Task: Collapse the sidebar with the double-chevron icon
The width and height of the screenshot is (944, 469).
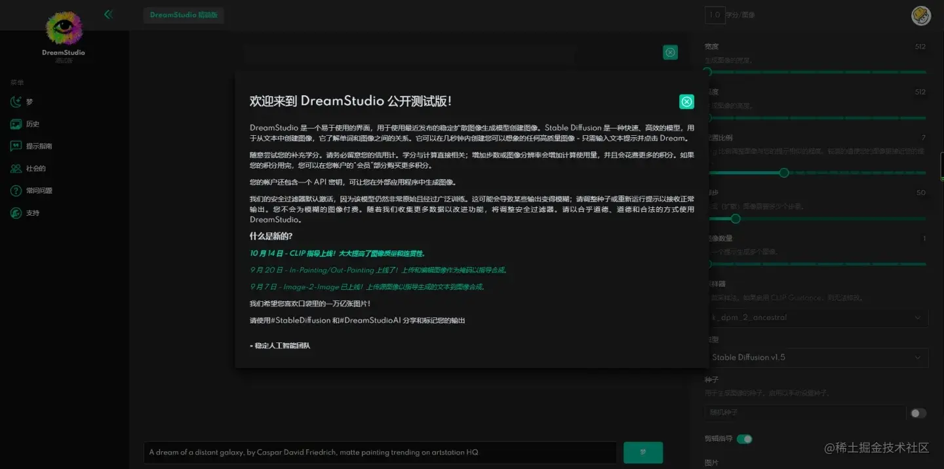Action: pos(108,14)
